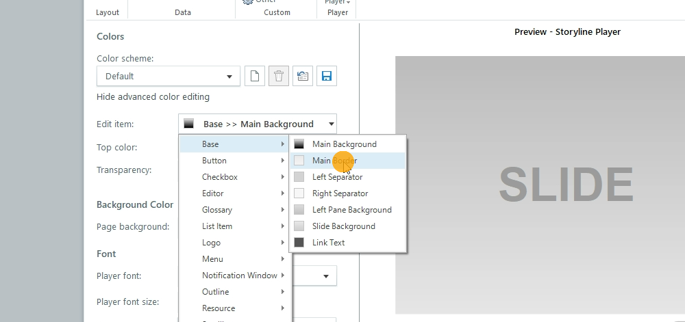The height and width of the screenshot is (322, 685).
Task: Select Left Pane Background item
Action: [351, 210]
